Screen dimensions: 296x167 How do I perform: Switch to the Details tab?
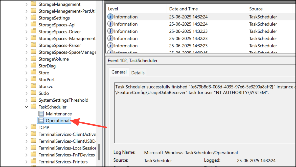138,72
